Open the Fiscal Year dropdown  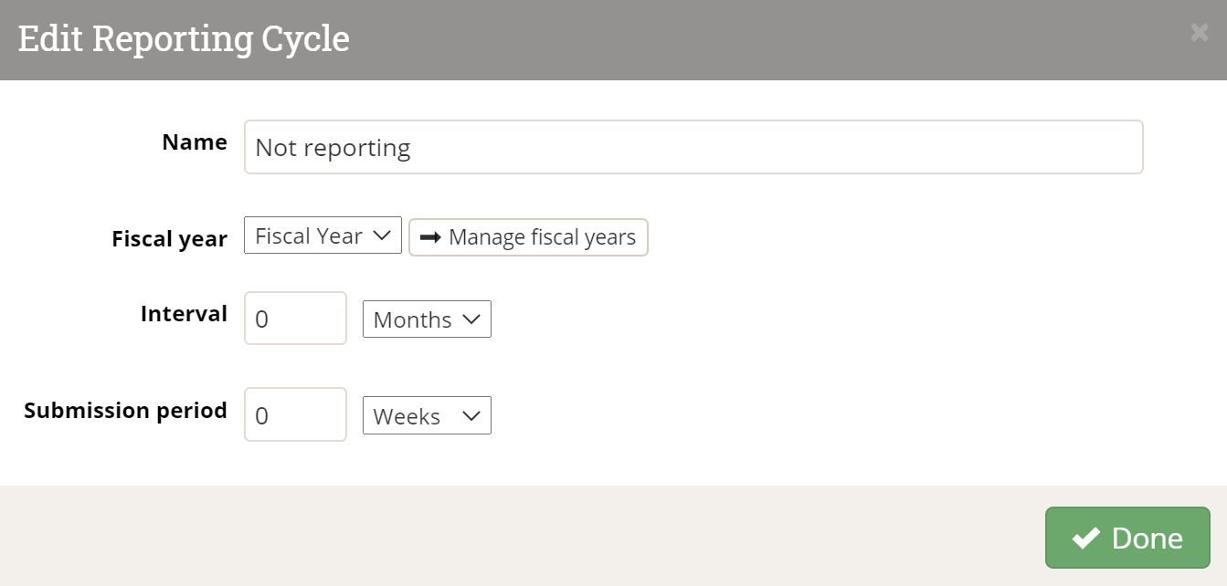pos(322,235)
